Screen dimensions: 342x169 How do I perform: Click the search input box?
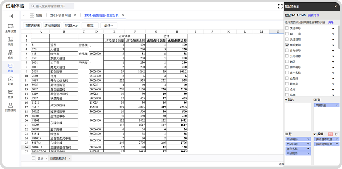51,6
